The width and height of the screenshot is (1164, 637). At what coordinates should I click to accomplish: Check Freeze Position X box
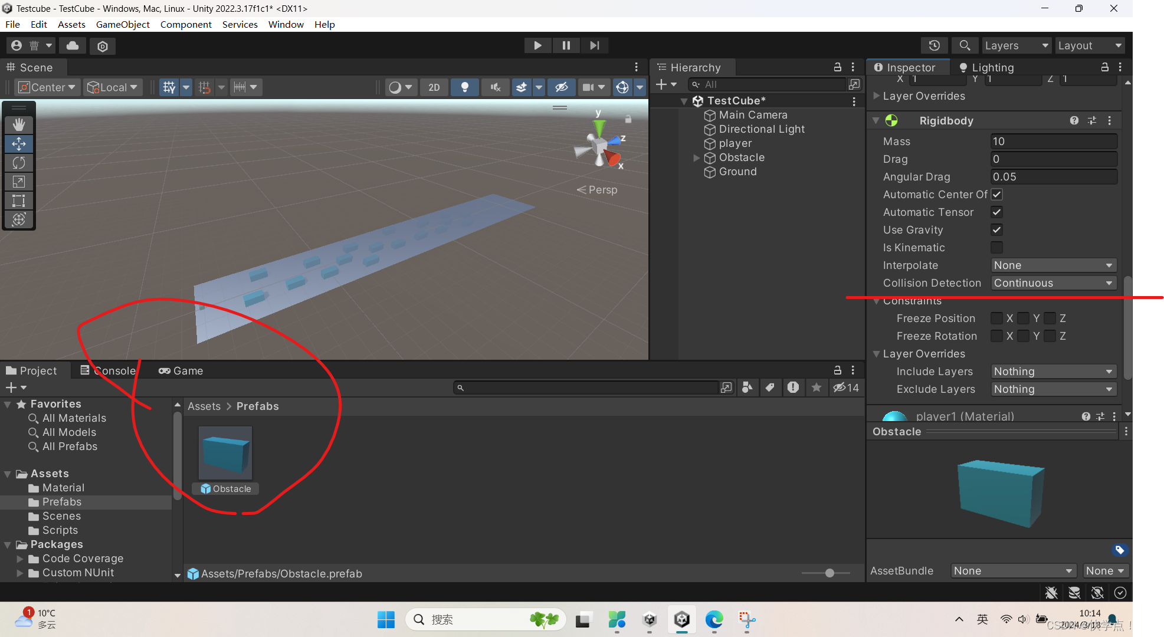coord(996,318)
